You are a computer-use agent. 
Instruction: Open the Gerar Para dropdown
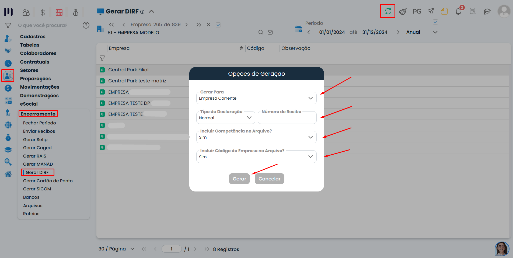click(256, 98)
